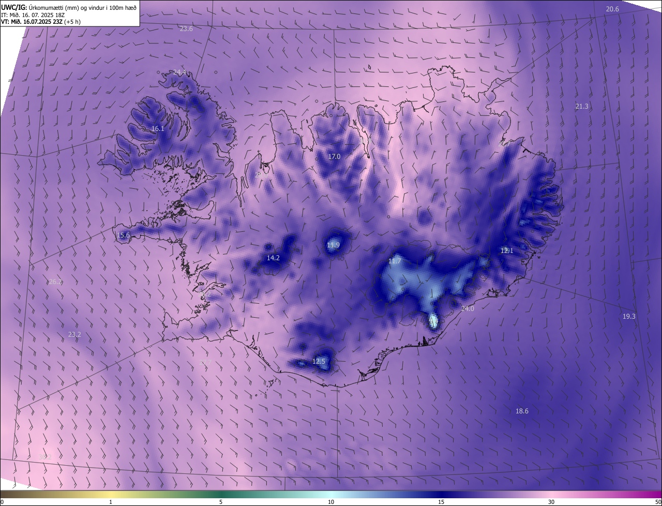Click the color scale label 10

[x=331, y=502]
